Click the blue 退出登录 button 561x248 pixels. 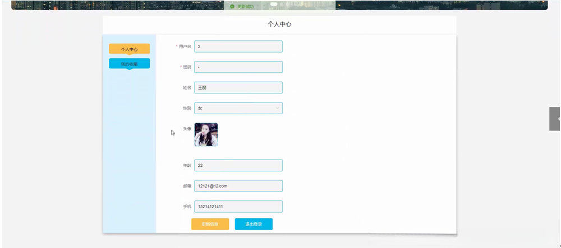pos(254,224)
